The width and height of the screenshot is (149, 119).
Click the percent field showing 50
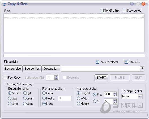(108, 101)
